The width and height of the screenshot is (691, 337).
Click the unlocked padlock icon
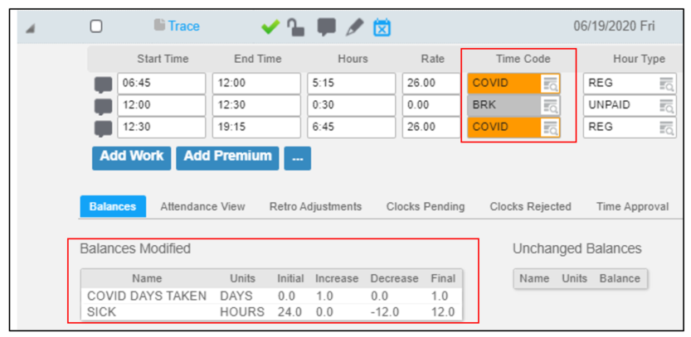296,27
